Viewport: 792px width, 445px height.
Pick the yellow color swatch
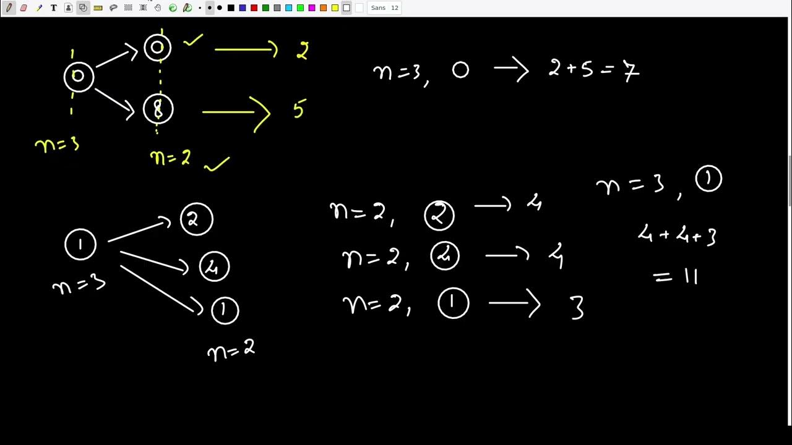click(335, 7)
